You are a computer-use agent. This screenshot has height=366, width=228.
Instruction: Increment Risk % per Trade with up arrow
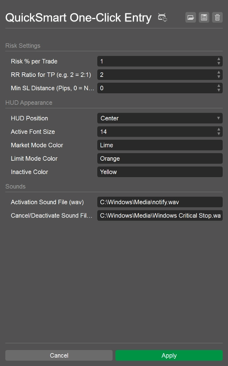tap(219, 59)
